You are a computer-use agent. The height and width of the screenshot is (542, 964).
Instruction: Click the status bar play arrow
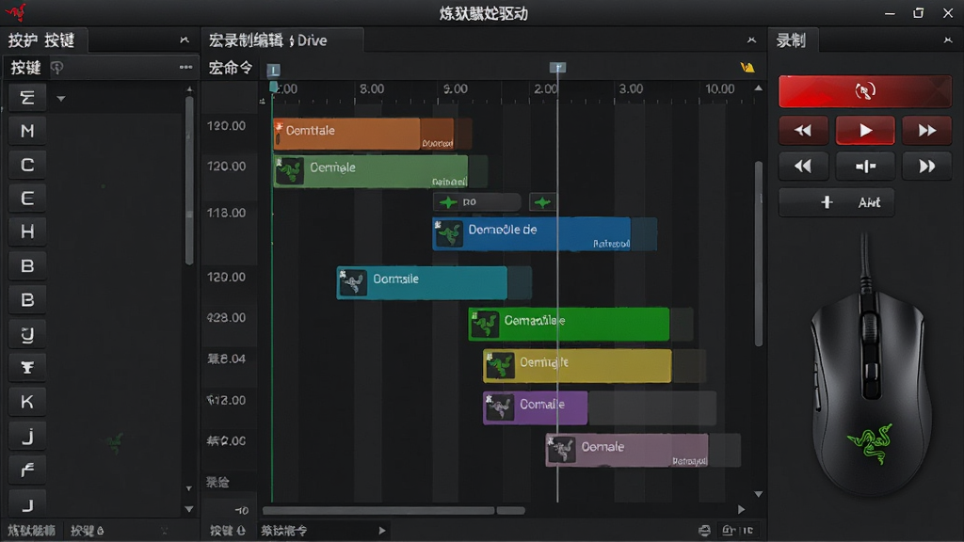click(x=382, y=531)
